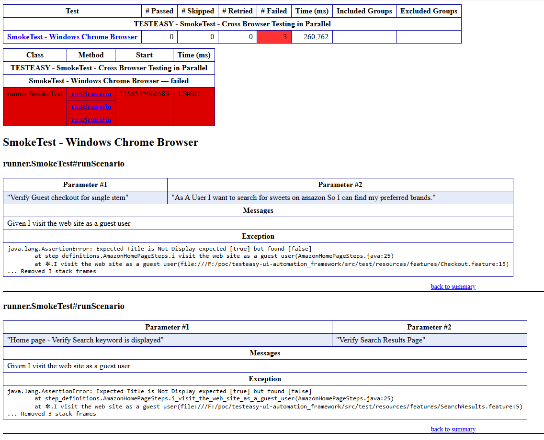This screenshot has width=544, height=440.
Task: Open the SmokeTest - Windows Chrome Browser link
Action: (72, 37)
